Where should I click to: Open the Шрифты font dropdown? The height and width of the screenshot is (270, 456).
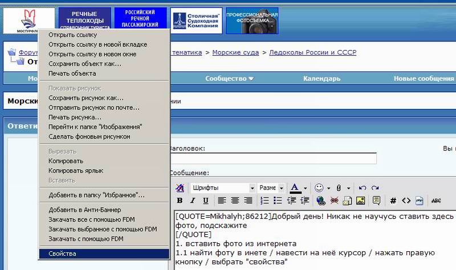(x=222, y=187)
